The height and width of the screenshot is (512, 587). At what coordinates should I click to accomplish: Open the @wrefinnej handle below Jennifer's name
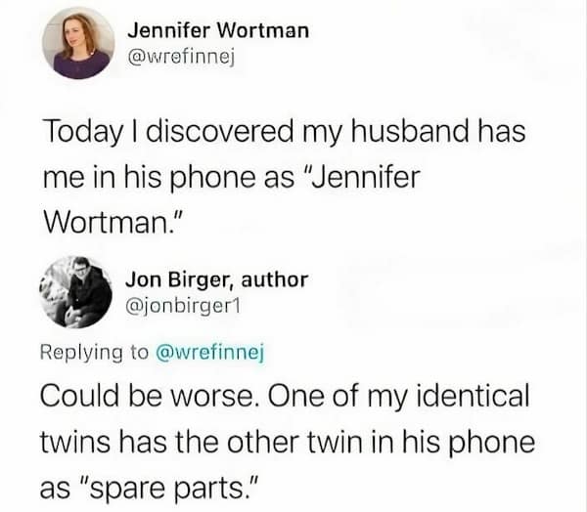(x=181, y=58)
